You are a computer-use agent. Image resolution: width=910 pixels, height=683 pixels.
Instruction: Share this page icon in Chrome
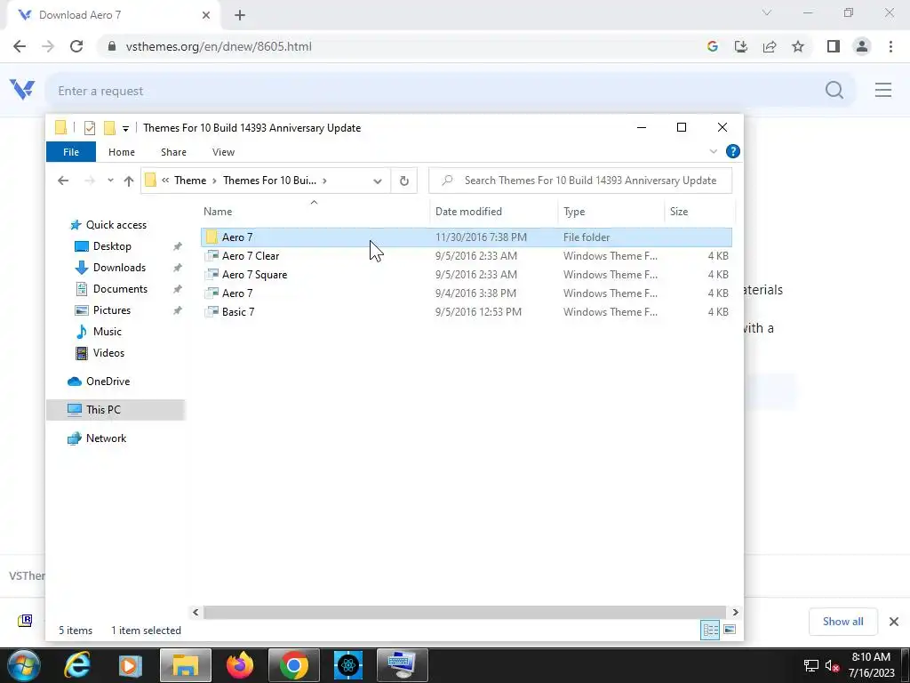pyautogui.click(x=770, y=46)
